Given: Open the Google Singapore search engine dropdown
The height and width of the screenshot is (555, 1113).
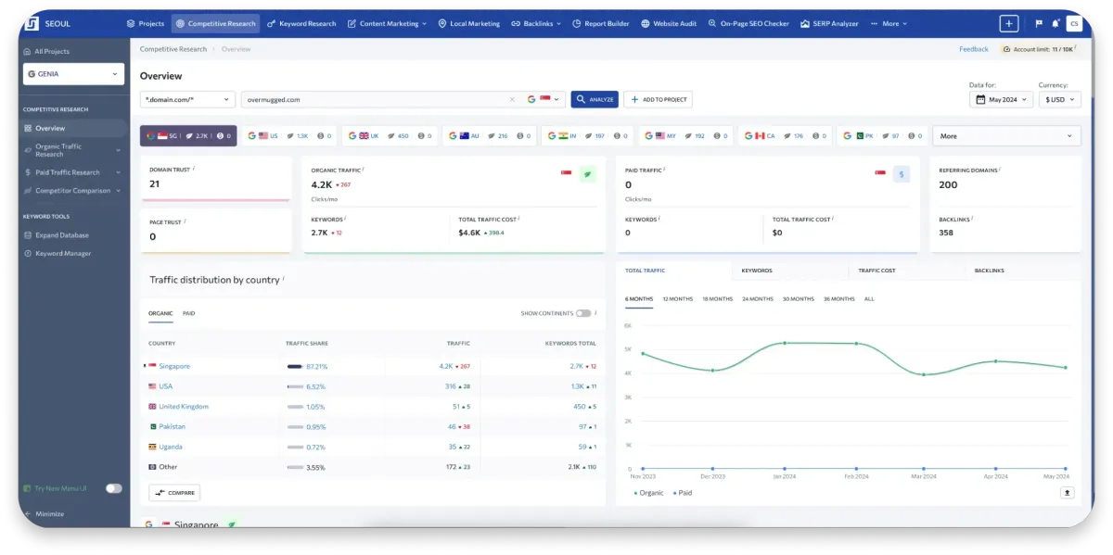Looking at the screenshot, I should pyautogui.click(x=545, y=99).
